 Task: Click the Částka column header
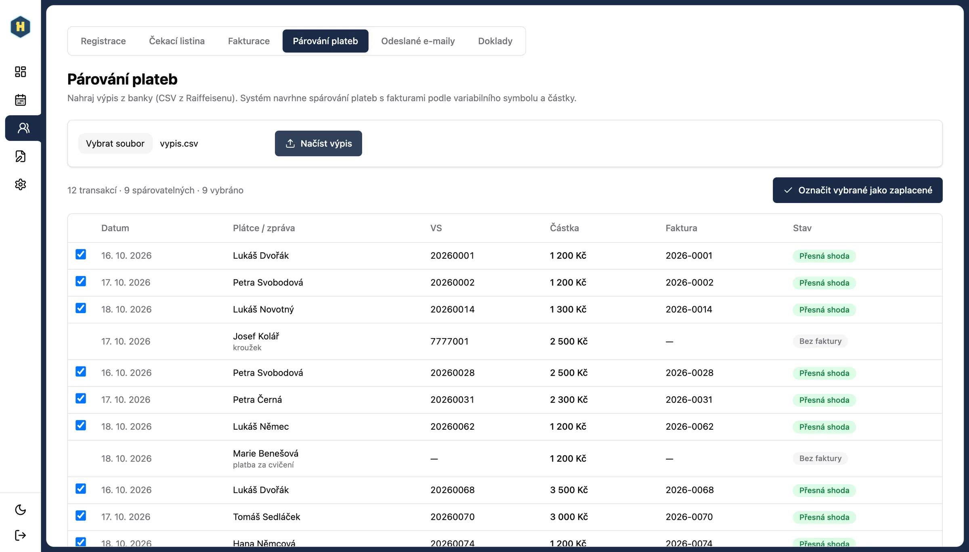(564, 228)
